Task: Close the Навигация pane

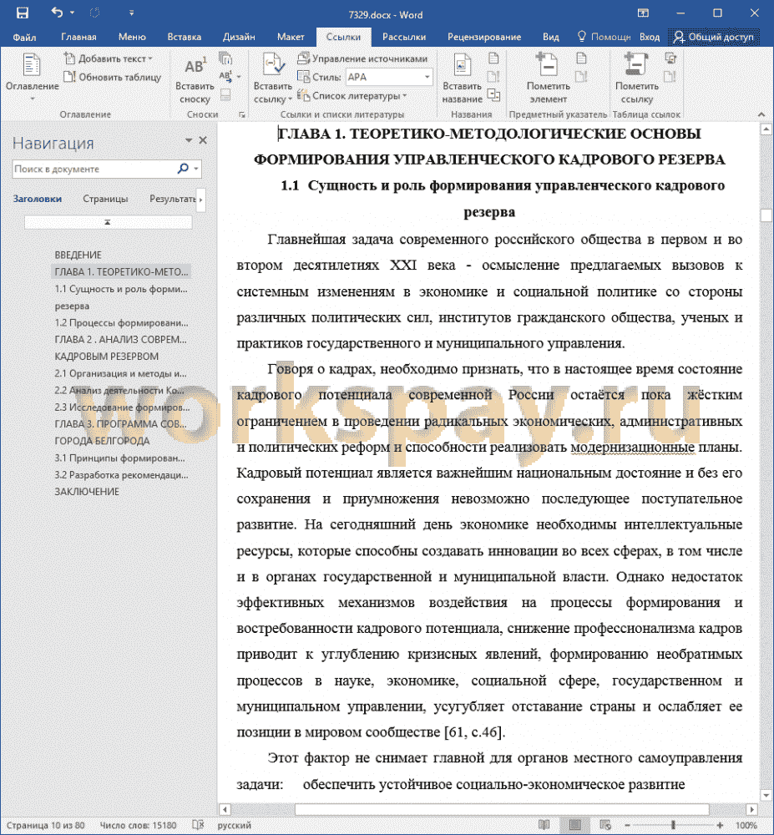Action: pyautogui.click(x=203, y=140)
